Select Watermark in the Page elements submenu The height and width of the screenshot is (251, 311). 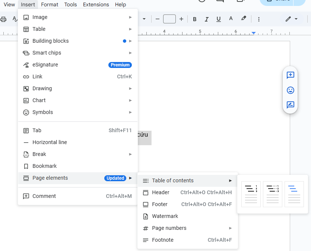(166, 216)
